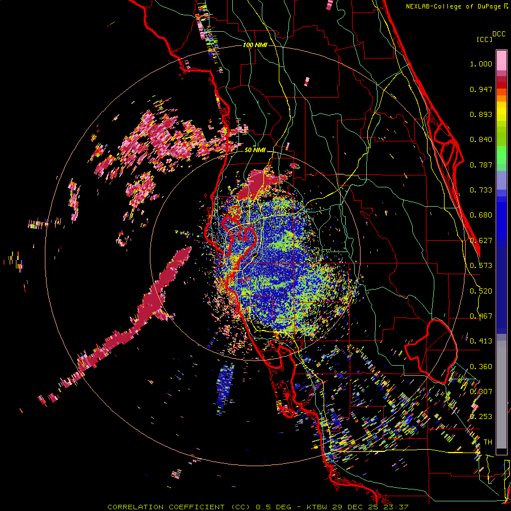Screen dimensions: 511x511
Task: Select the 0.307 legend value
Action: coord(481,392)
